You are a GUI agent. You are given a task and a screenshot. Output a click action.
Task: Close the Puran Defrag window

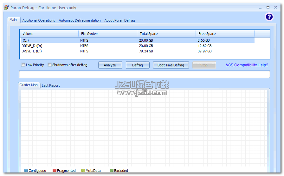[x=275, y=7]
